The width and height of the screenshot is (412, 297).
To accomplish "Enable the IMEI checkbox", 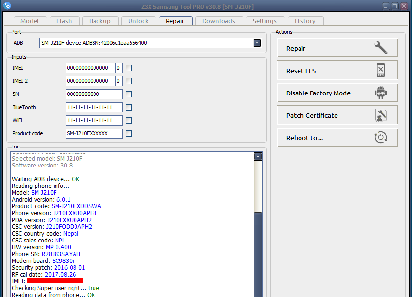I will [x=129, y=68].
